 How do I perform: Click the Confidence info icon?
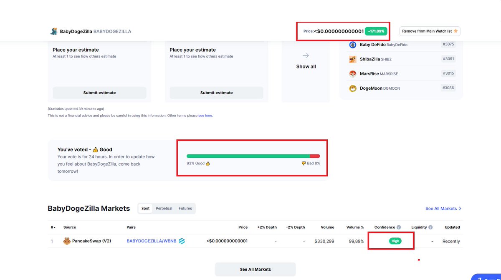[399, 227]
